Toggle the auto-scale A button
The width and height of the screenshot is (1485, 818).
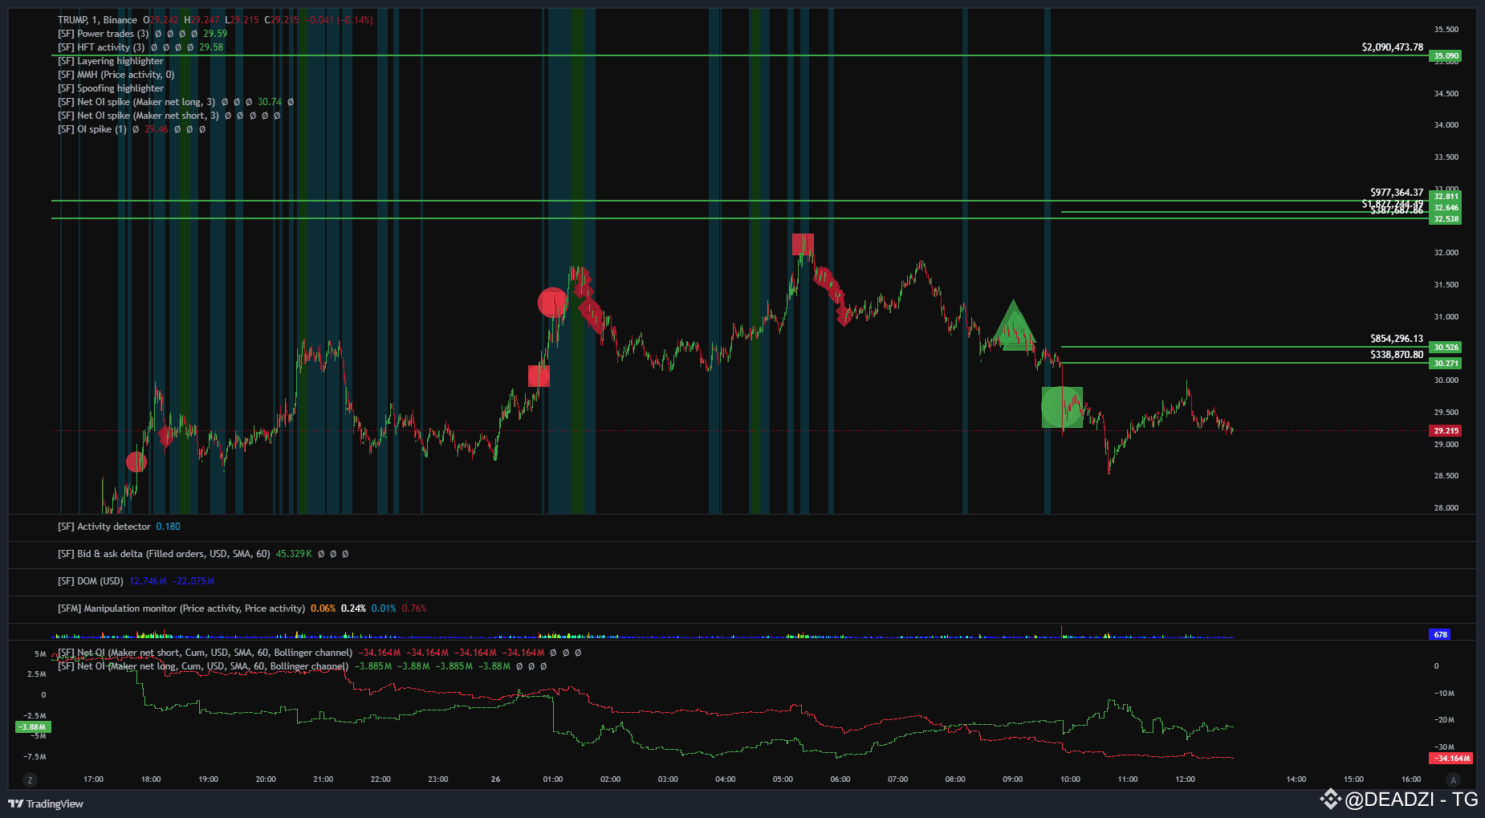pos(1452,779)
